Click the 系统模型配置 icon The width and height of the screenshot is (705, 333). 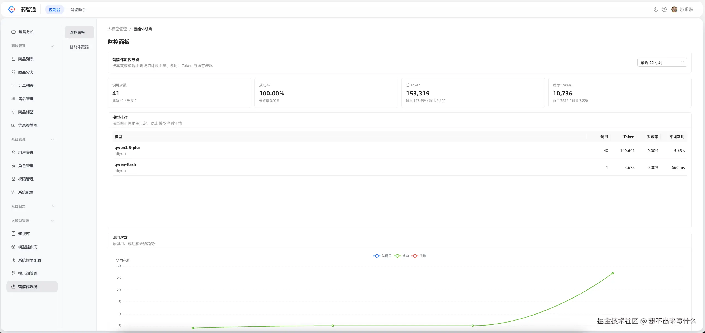point(13,260)
